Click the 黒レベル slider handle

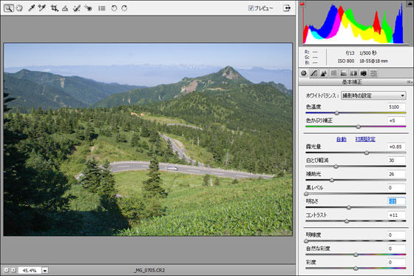click(x=306, y=194)
